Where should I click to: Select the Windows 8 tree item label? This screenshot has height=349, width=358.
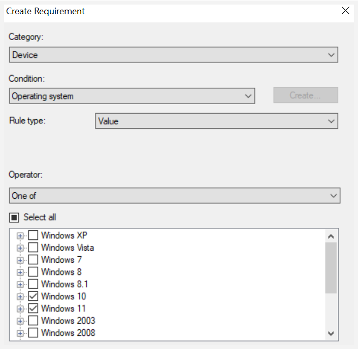pyautogui.click(x=61, y=272)
